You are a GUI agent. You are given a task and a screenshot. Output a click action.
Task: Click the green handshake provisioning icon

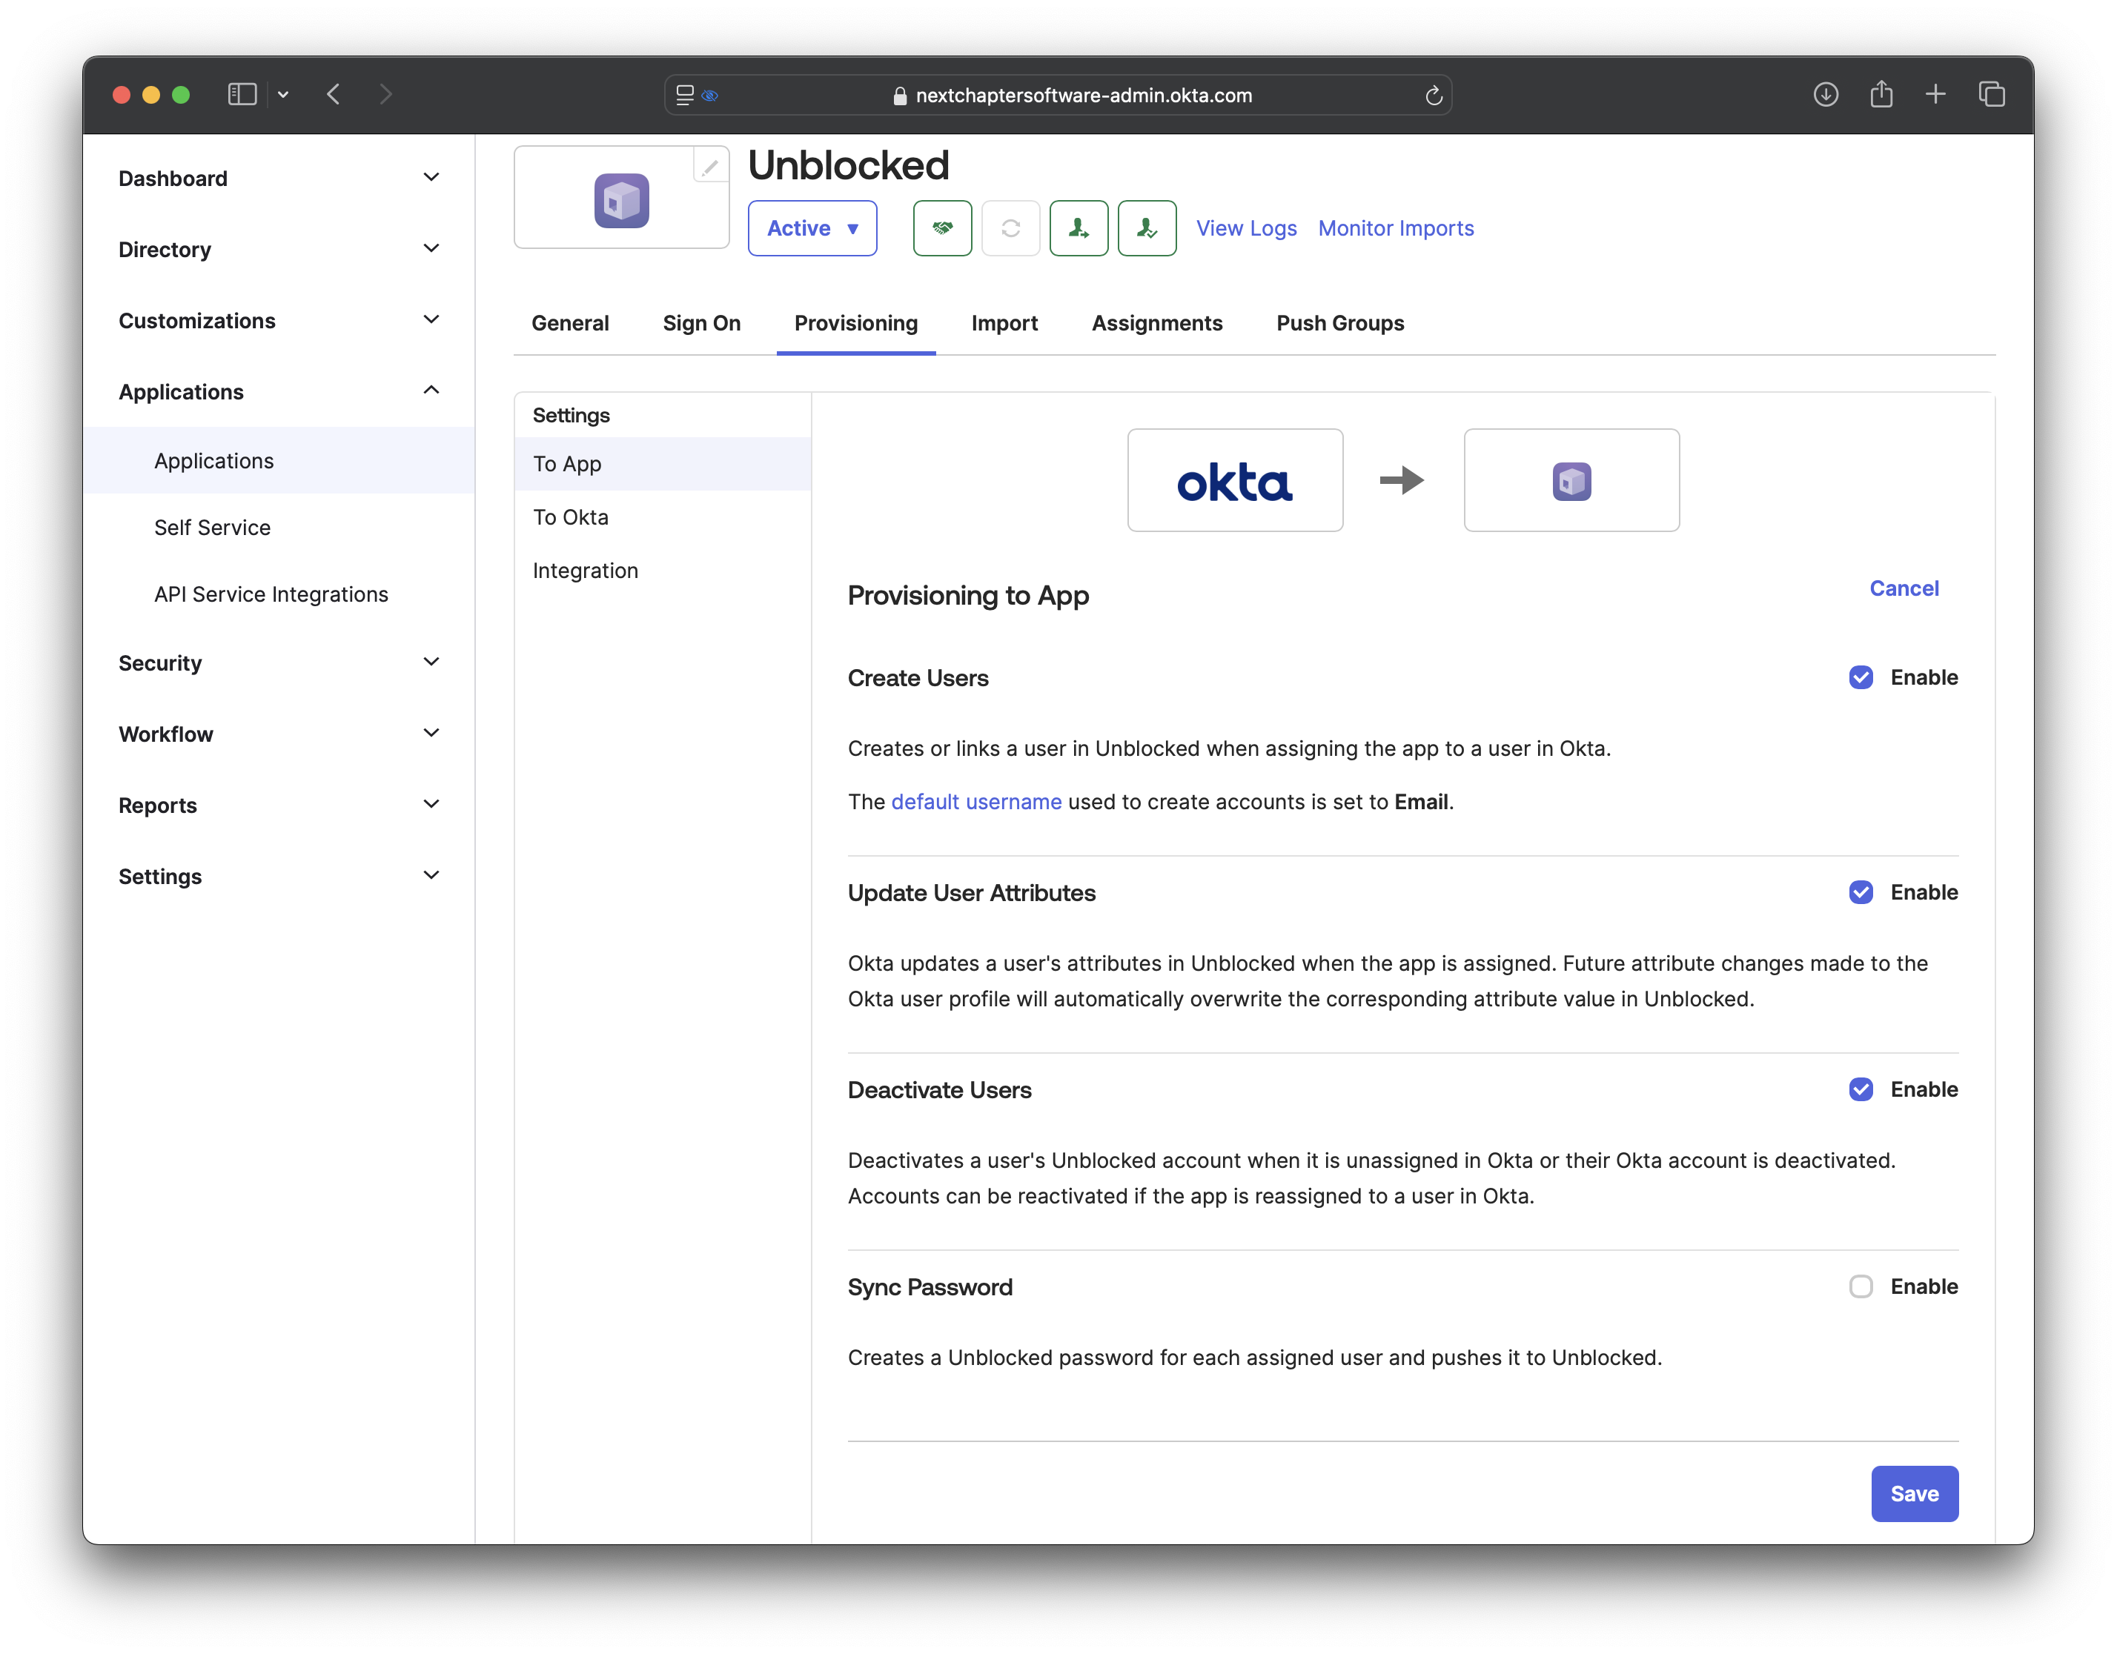coord(942,229)
